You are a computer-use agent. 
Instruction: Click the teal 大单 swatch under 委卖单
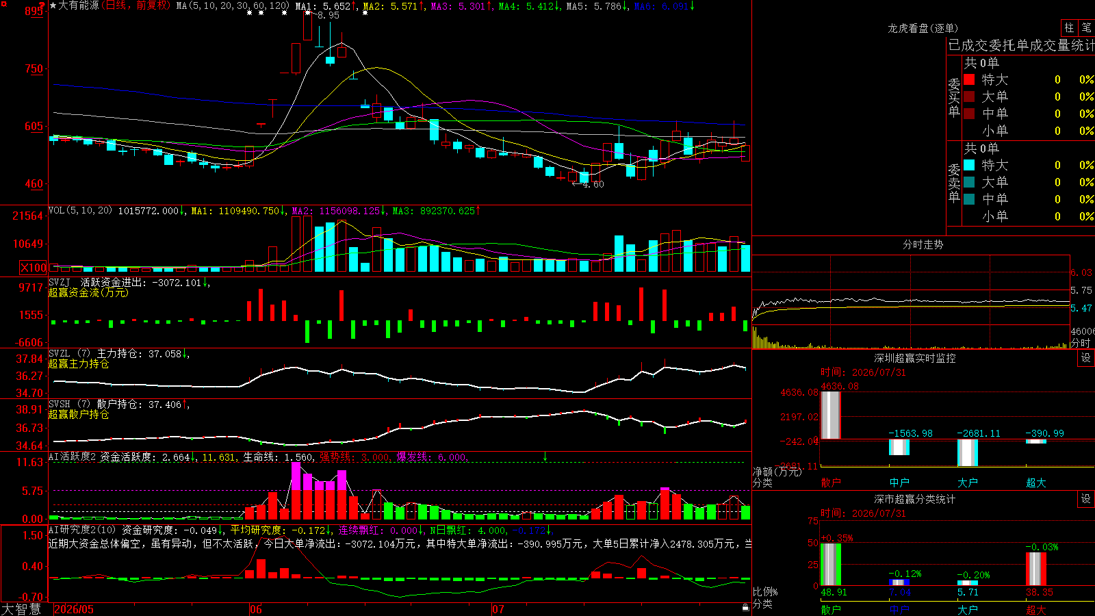click(969, 182)
